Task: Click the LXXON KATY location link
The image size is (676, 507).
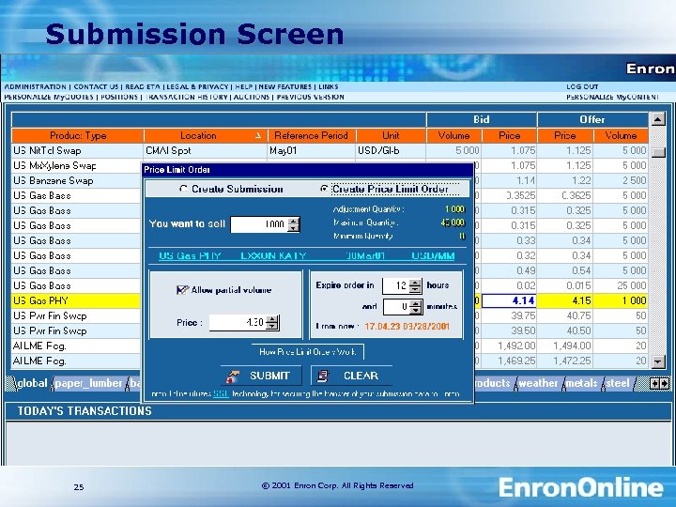Action: [273, 255]
